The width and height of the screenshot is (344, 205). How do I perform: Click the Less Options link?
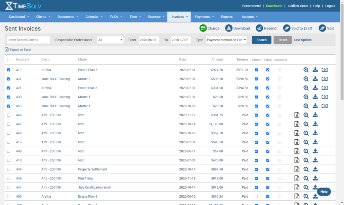tap(303, 40)
